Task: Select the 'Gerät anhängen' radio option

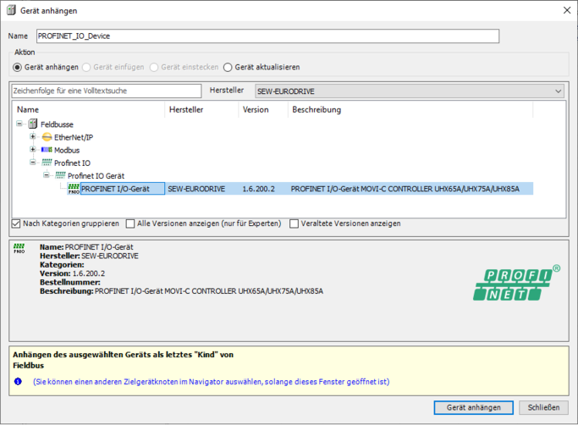Action: click(x=18, y=67)
